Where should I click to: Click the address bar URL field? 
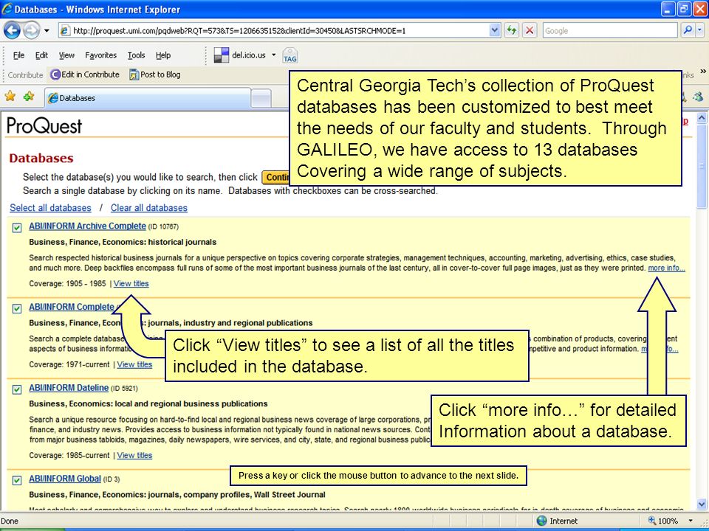[274, 31]
